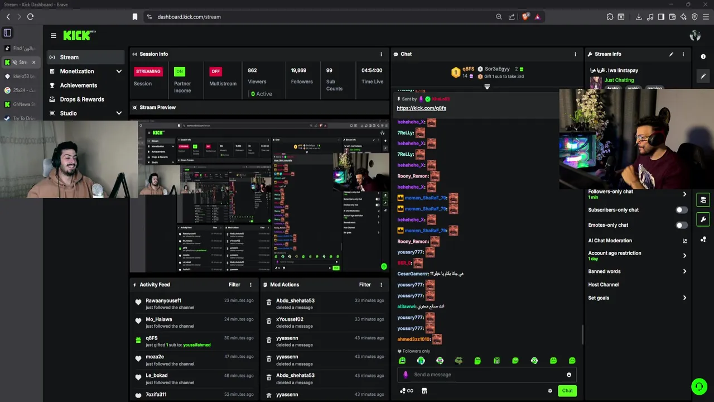This screenshot has height=402, width=714.
Task: Click trash icon beside xYoussef02 entry
Action: point(269,322)
